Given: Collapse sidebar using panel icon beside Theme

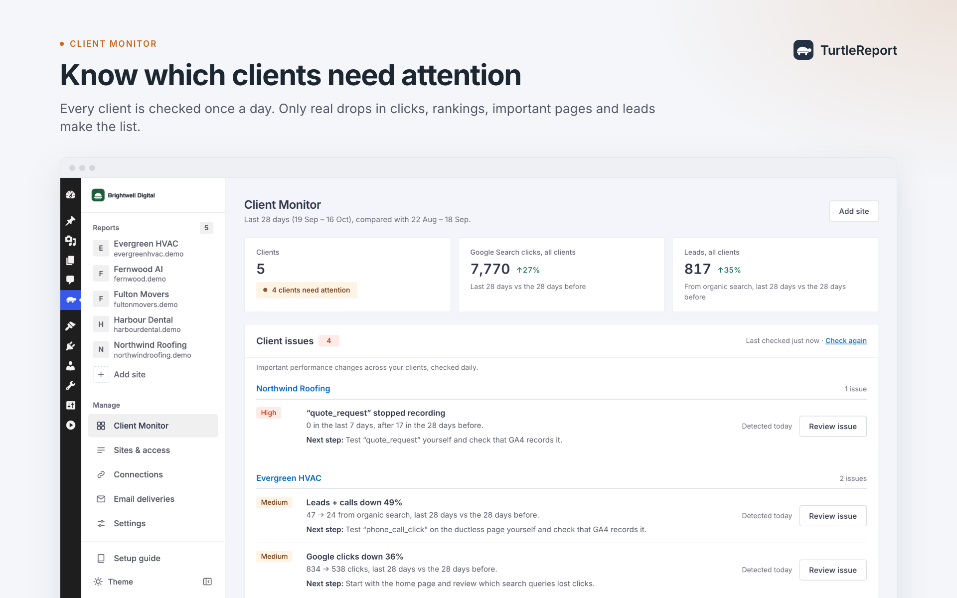Looking at the screenshot, I should pyautogui.click(x=207, y=582).
